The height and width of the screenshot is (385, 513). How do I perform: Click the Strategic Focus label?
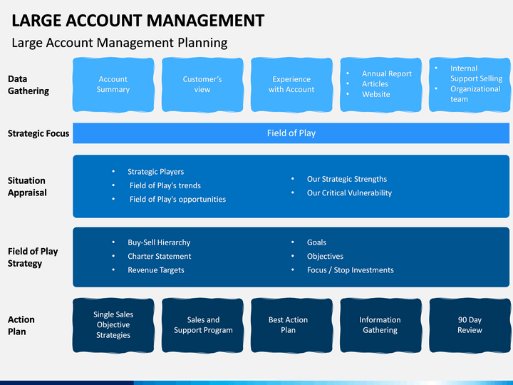tap(38, 133)
